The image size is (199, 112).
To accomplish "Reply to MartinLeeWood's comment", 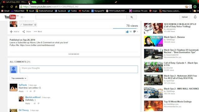I will tap(28, 104).
